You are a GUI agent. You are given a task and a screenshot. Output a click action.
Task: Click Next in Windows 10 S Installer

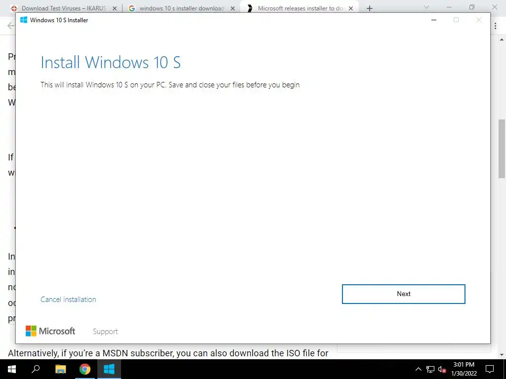click(403, 294)
